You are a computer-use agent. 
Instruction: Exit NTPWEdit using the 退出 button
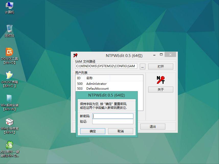153,126
